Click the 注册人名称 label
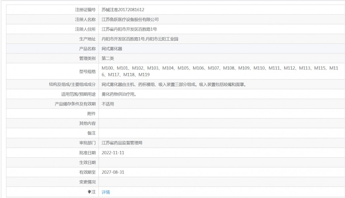 pos(85,19)
